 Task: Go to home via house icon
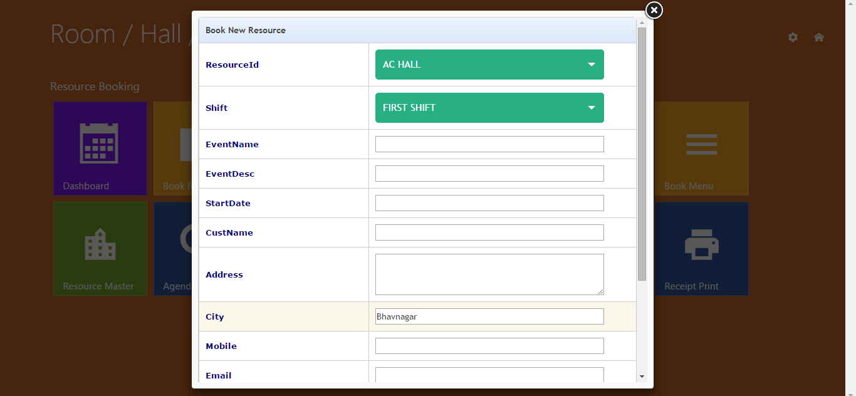pos(818,38)
